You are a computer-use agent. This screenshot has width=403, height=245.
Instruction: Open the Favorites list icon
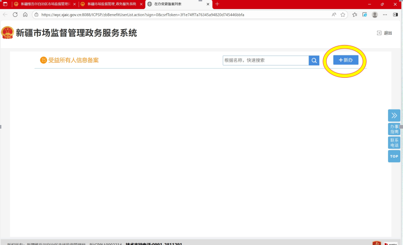click(x=355, y=15)
